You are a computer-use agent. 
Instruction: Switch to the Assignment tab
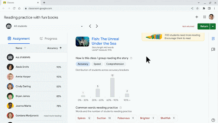[19, 39]
